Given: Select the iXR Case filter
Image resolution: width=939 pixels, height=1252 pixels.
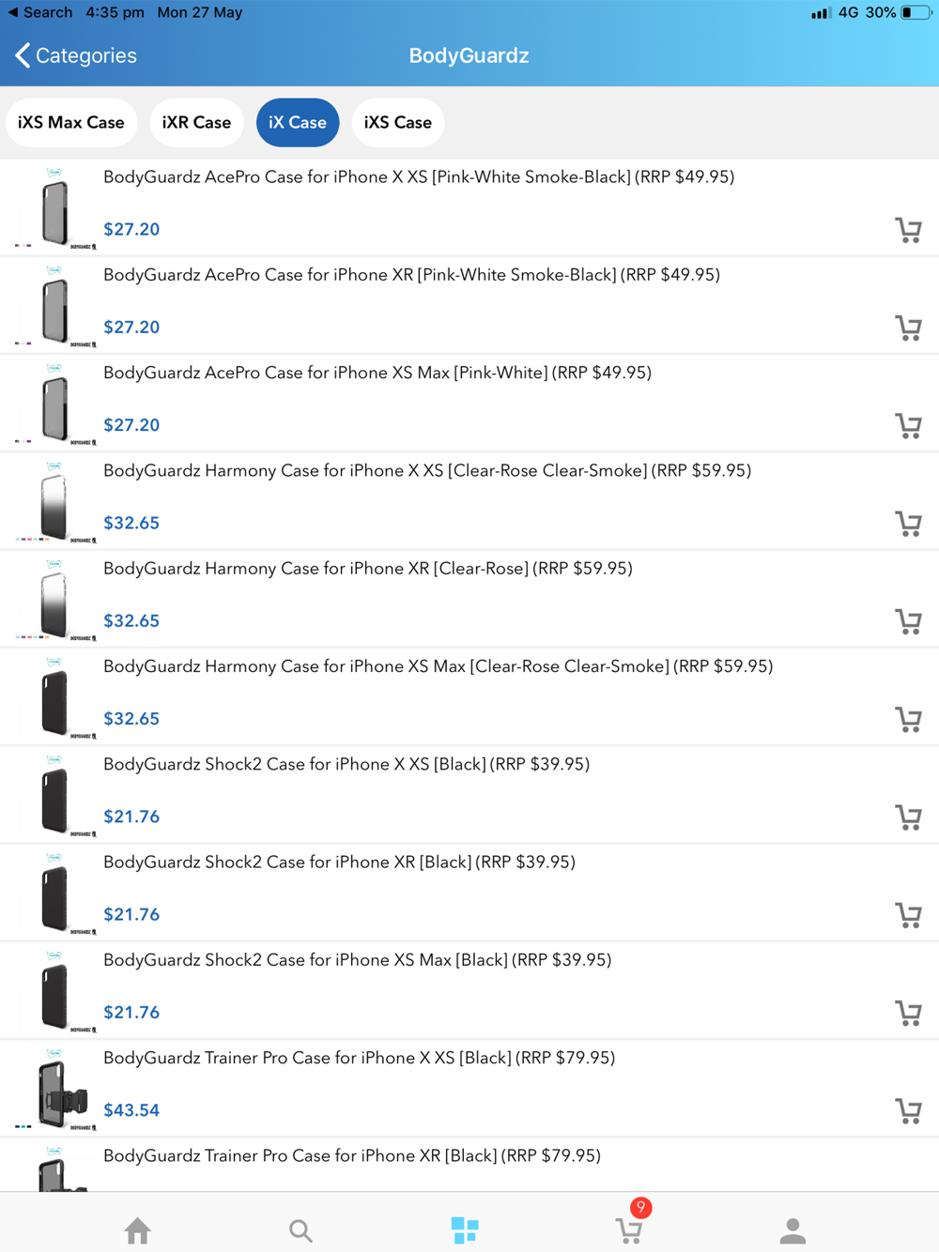Looking at the screenshot, I should pos(196,123).
